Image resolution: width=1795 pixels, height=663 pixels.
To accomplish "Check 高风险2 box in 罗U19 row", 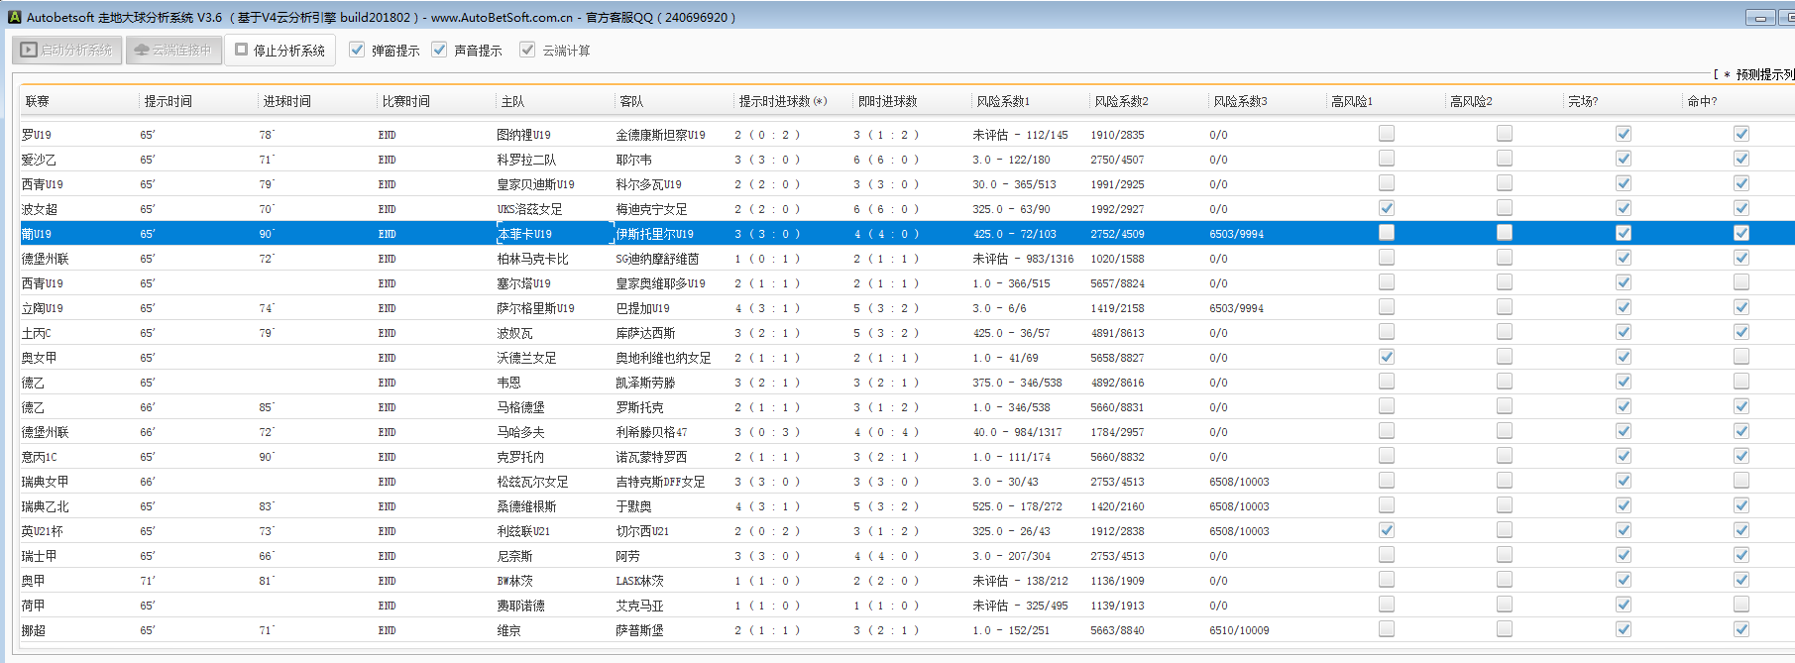I will click(1504, 134).
